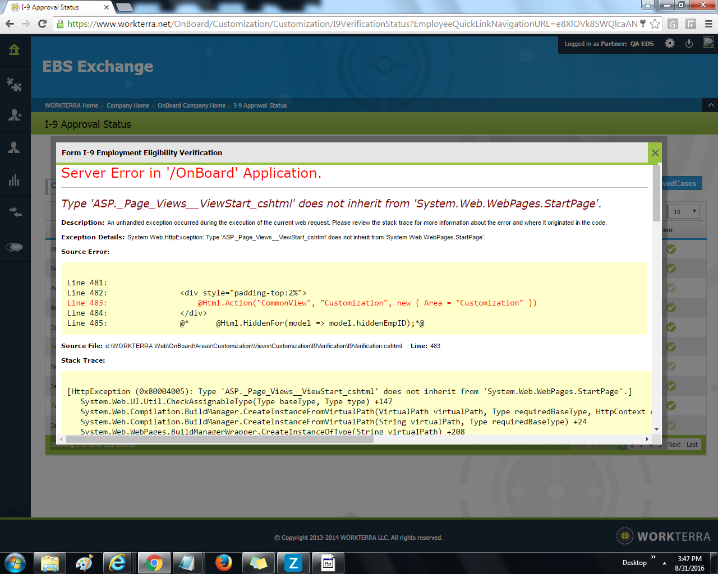
Task: Open the settings gear in header
Action: (670, 43)
